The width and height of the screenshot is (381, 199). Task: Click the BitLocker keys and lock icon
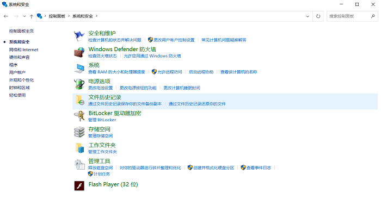point(79,116)
